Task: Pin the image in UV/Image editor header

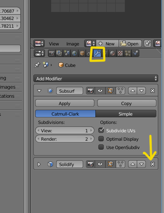Action: tap(147, 44)
